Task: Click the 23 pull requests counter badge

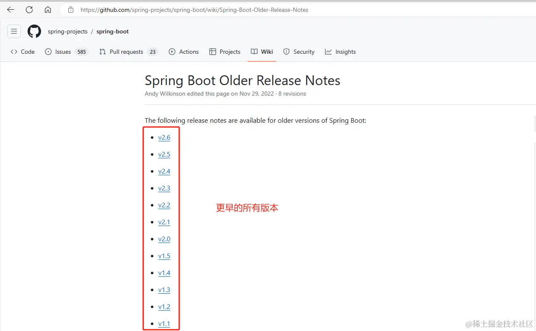Action: (x=153, y=52)
